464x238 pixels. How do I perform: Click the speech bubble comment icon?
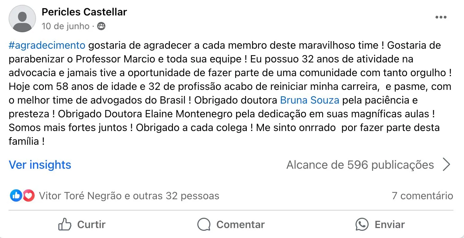click(204, 225)
